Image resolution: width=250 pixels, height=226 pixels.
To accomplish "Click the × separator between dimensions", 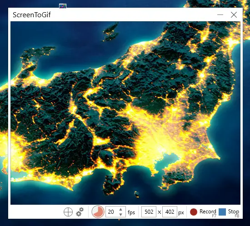I will (159, 212).
